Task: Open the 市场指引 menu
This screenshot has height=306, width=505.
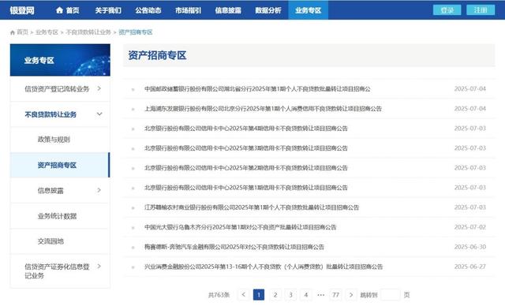Action: [x=188, y=10]
